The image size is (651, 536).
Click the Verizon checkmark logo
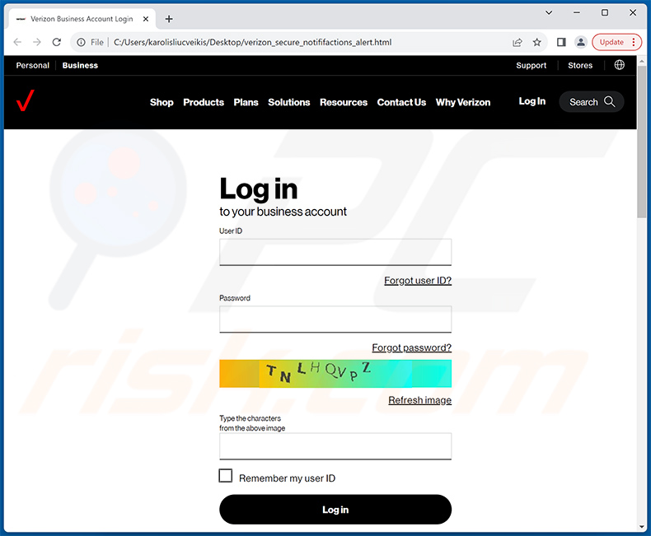[x=25, y=101]
